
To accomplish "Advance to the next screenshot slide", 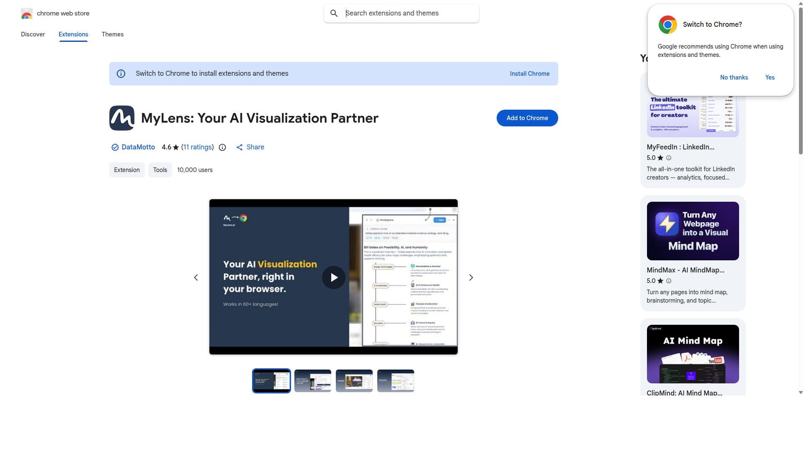I will click(471, 277).
